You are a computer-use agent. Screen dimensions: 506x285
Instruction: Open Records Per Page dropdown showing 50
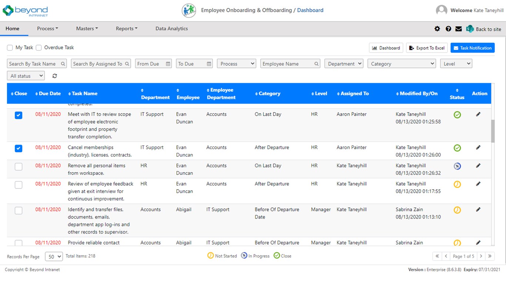pyautogui.click(x=54, y=256)
